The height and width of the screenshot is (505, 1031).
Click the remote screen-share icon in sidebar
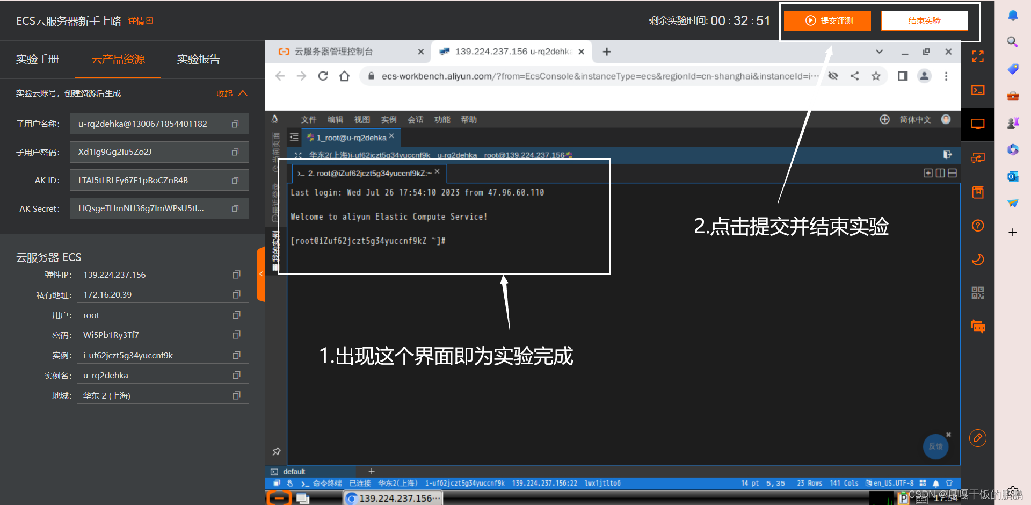[978, 158]
